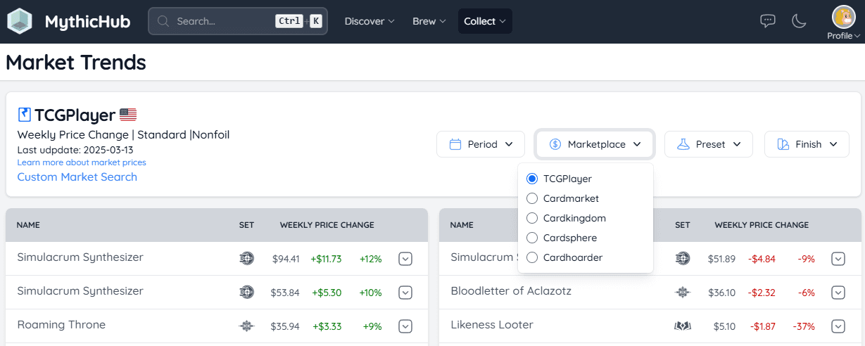This screenshot has height=346, width=865.
Task: Open Roaming Throne card link
Action: (x=61, y=325)
